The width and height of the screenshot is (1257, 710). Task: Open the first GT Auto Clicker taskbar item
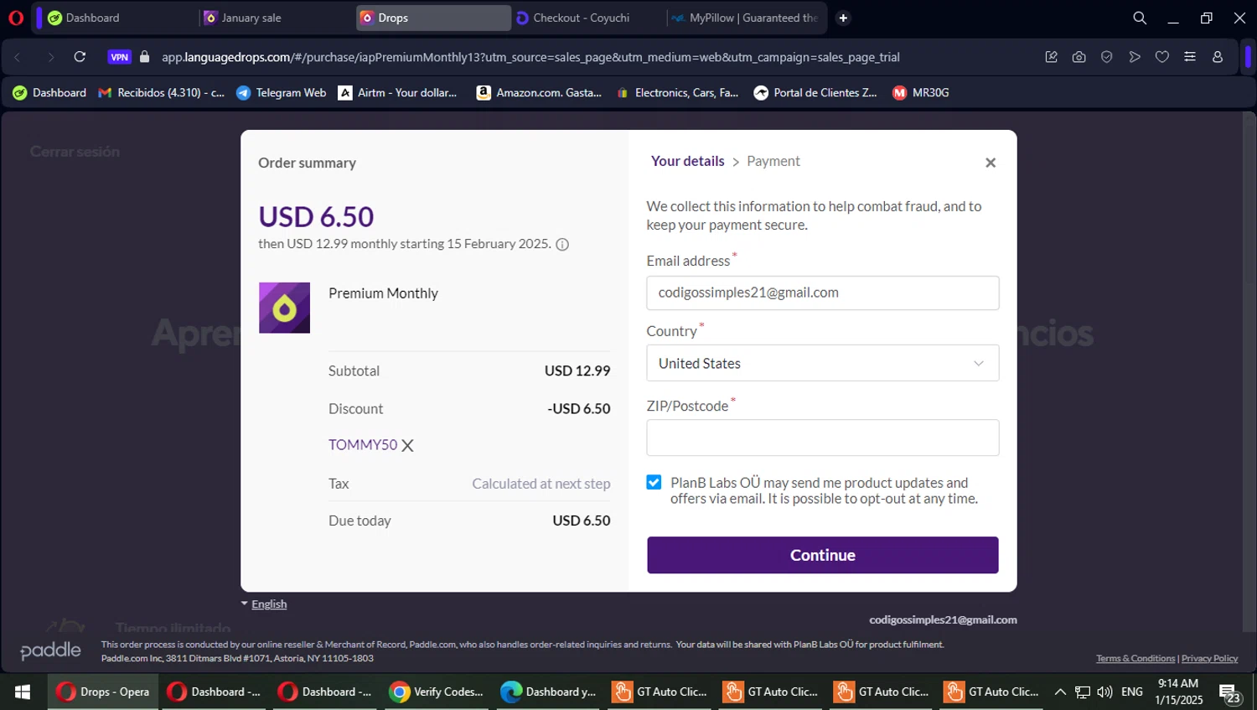coord(660,692)
